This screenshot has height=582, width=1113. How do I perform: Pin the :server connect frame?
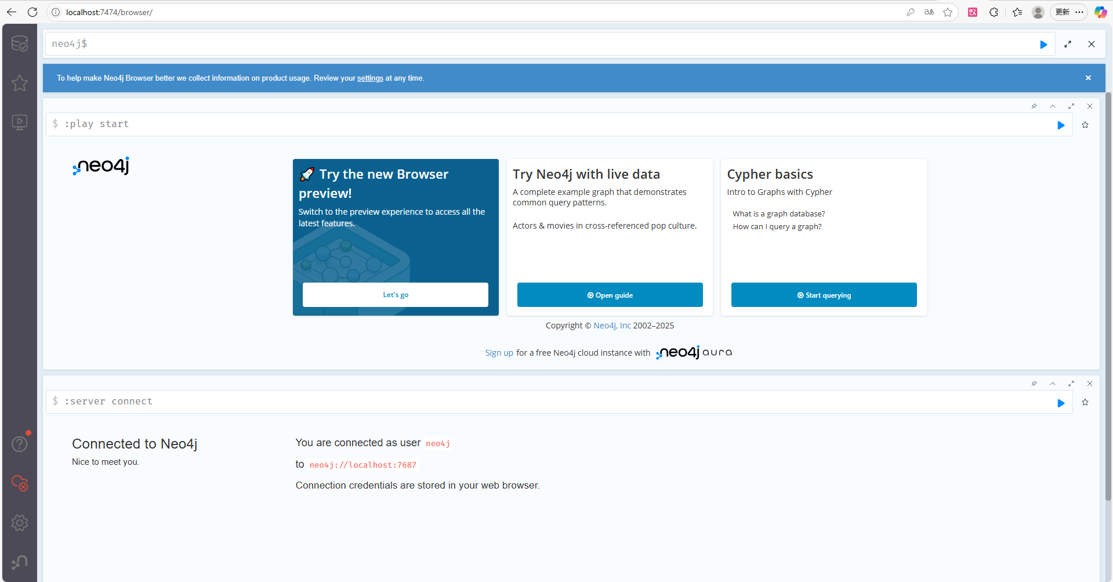coord(1034,384)
